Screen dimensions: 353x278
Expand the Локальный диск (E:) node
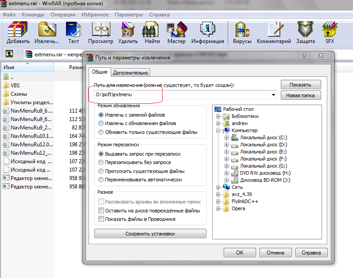(x=226, y=152)
